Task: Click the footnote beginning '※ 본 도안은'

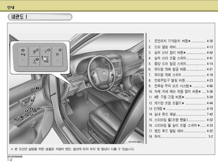Action: tap(72, 149)
